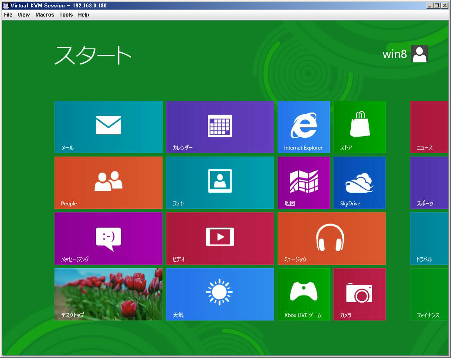Launch the フォト (Photos) app

pyautogui.click(x=220, y=182)
